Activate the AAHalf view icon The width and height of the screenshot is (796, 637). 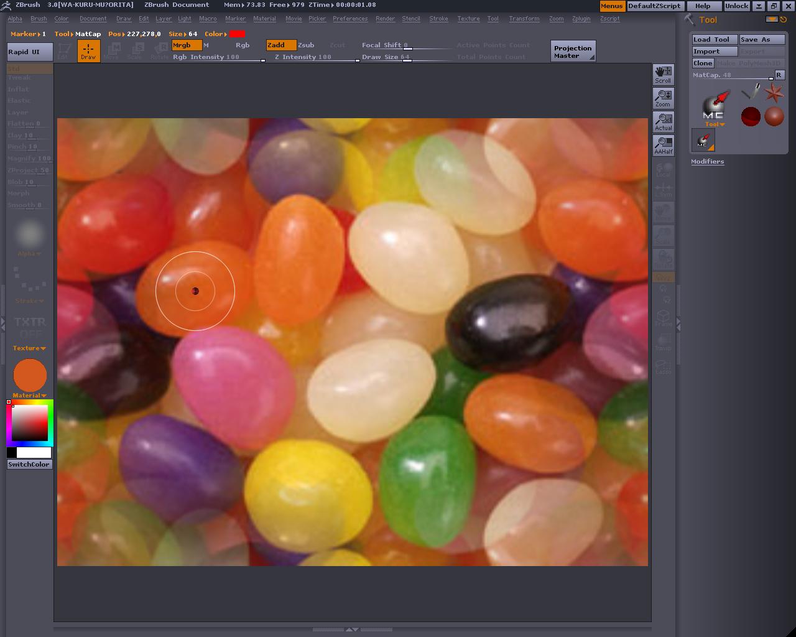tap(664, 145)
